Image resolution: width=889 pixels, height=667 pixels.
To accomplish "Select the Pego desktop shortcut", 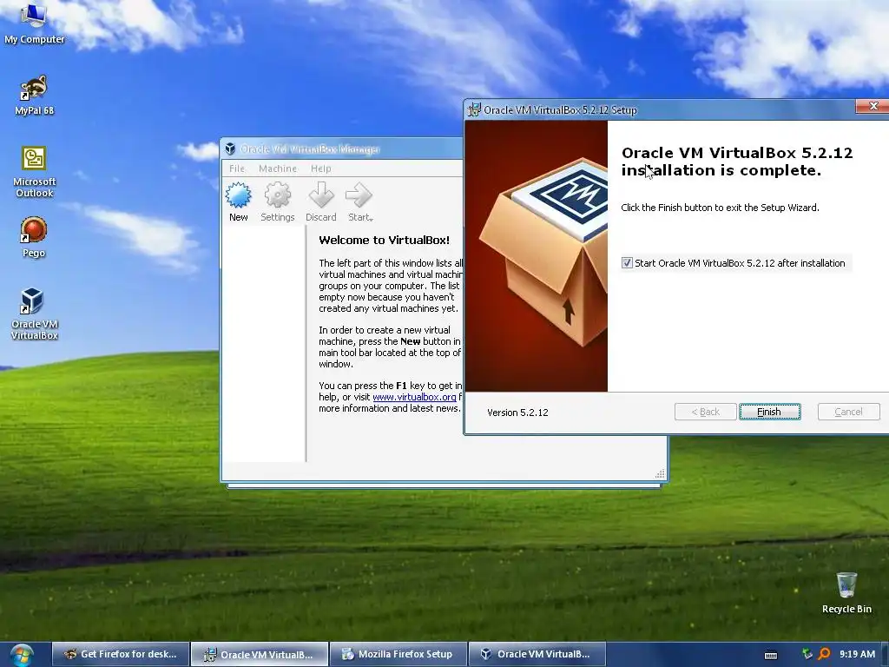I will click(34, 237).
